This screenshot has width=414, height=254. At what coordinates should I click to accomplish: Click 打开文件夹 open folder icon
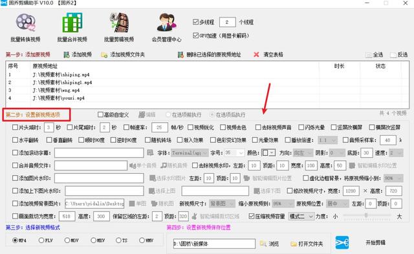(x=294, y=244)
